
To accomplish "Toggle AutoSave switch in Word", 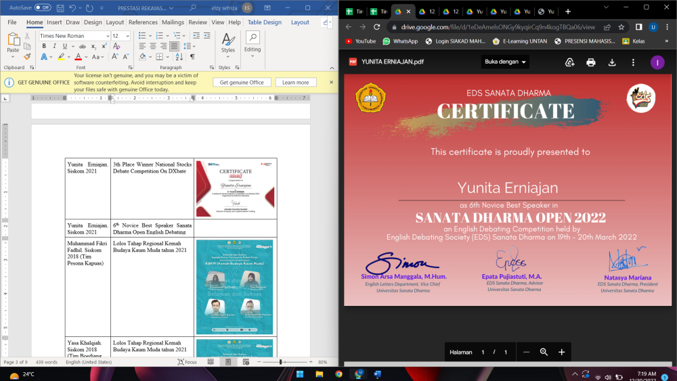I will (x=42, y=7).
